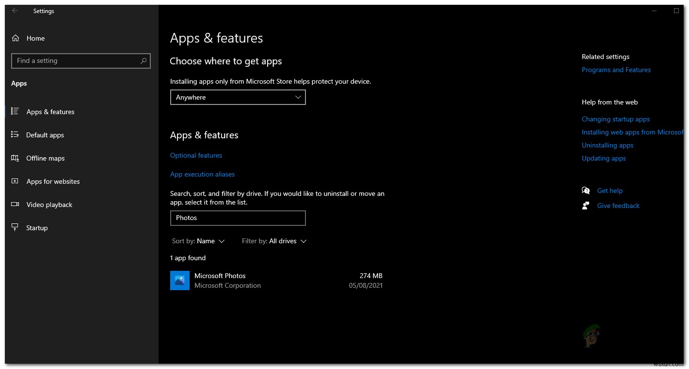Click Optional features
689x369 pixels.
[x=196, y=155]
